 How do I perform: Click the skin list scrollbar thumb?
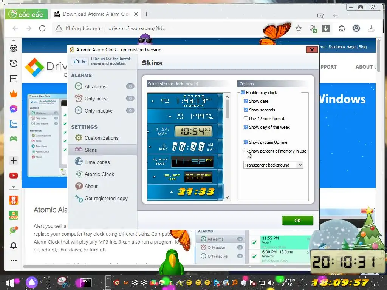(x=227, y=108)
